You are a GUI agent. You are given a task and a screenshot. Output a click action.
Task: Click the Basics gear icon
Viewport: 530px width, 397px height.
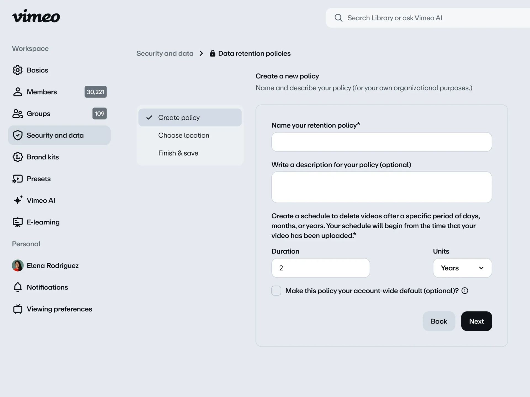tap(18, 70)
